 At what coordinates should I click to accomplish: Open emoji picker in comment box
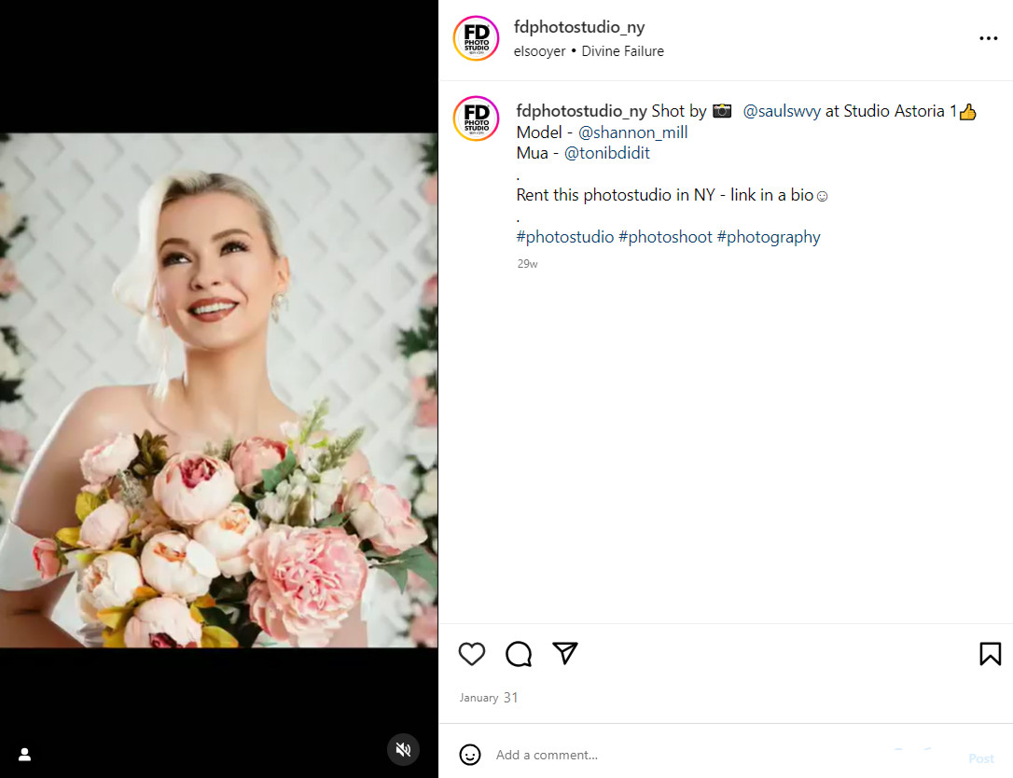pyautogui.click(x=470, y=755)
